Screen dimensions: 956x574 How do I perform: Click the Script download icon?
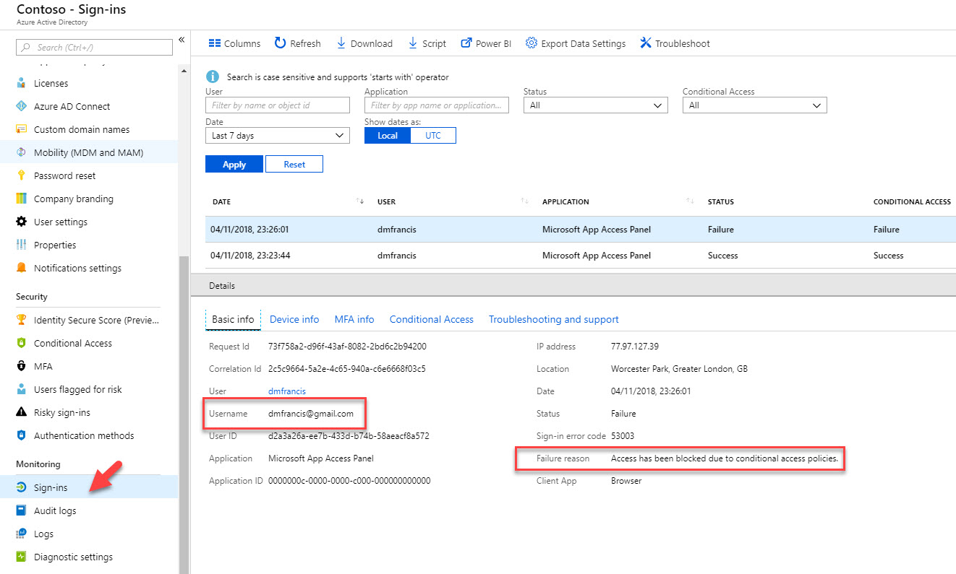(x=413, y=43)
